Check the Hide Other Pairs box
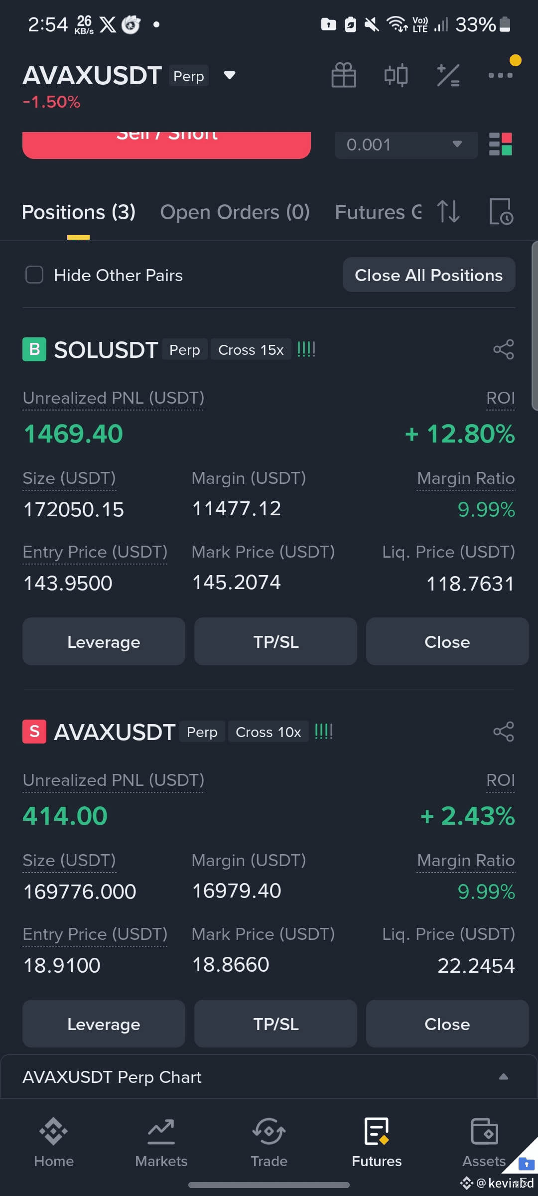 (34, 275)
